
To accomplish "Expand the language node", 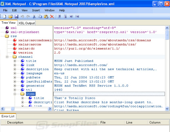I will click(x=15, y=73).
